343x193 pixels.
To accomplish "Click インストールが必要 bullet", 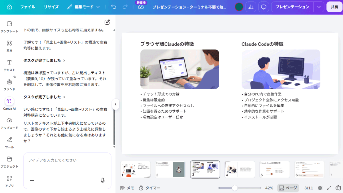I will (x=259, y=117).
